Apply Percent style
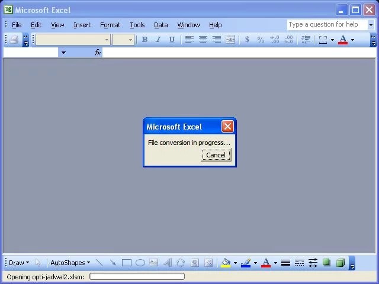The image size is (379, 284). (261, 40)
